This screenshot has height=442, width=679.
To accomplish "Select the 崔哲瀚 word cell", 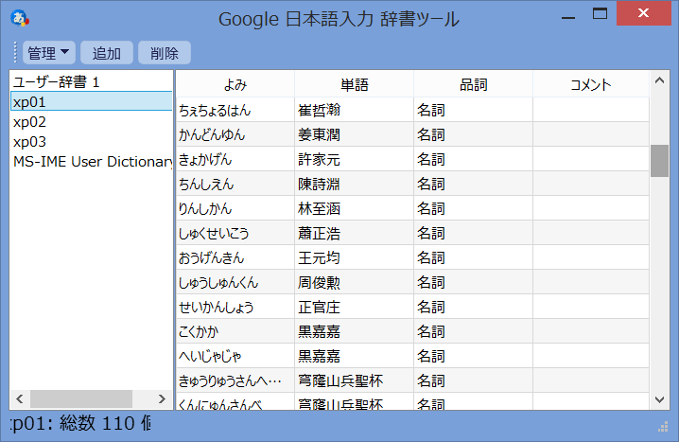I will [x=355, y=110].
